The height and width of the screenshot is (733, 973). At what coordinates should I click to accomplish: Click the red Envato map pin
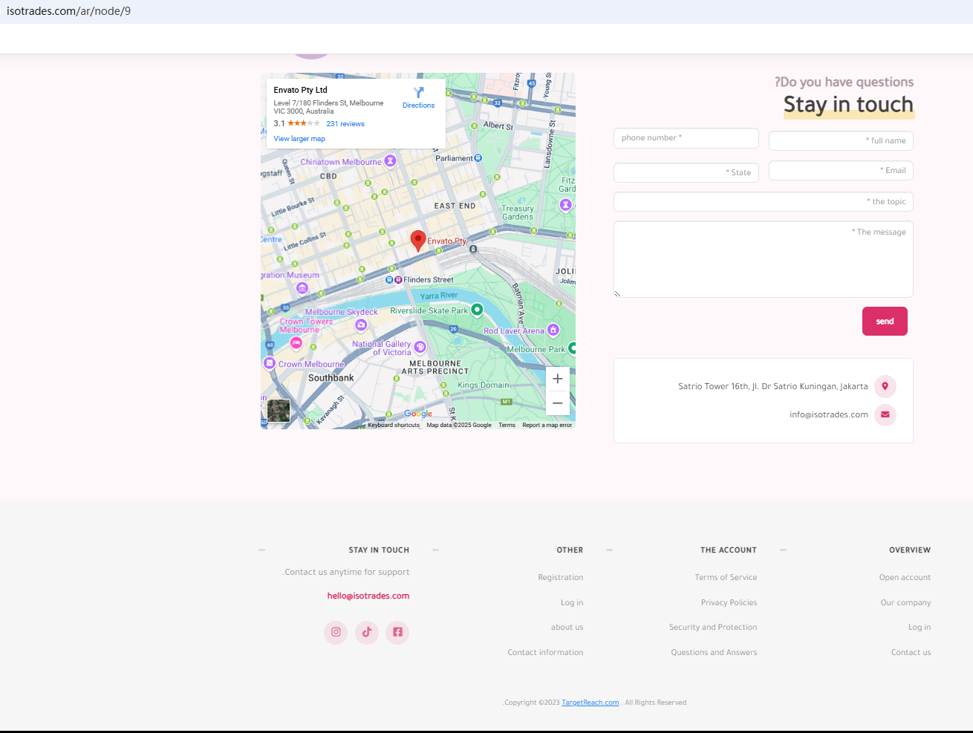[x=418, y=240]
